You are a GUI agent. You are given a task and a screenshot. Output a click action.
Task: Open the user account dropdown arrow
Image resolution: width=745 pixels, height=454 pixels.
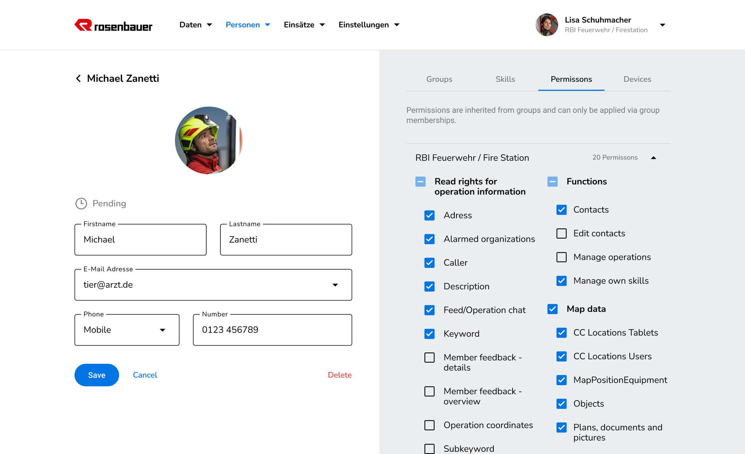662,25
